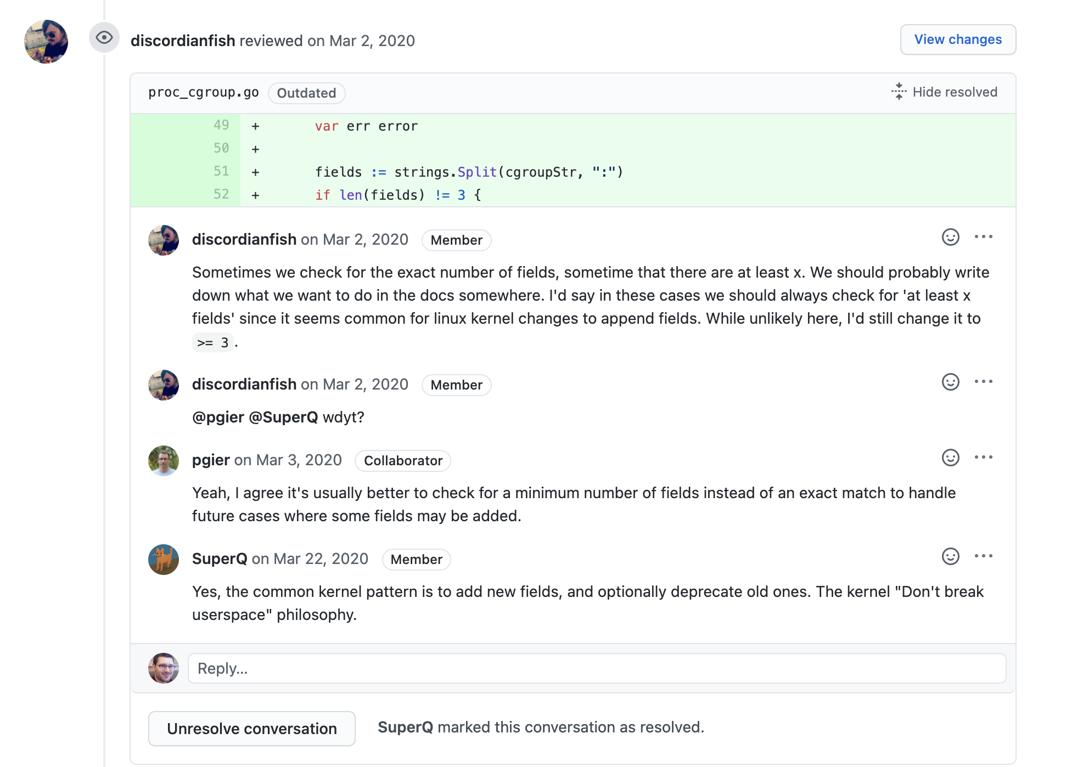Open emoji reactions on SuperQ's comment
The height and width of the screenshot is (767, 1066).
[951, 556]
